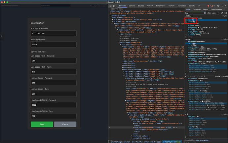
Task: Open the flexbox editor next to display: flex
Action: coord(202,29)
